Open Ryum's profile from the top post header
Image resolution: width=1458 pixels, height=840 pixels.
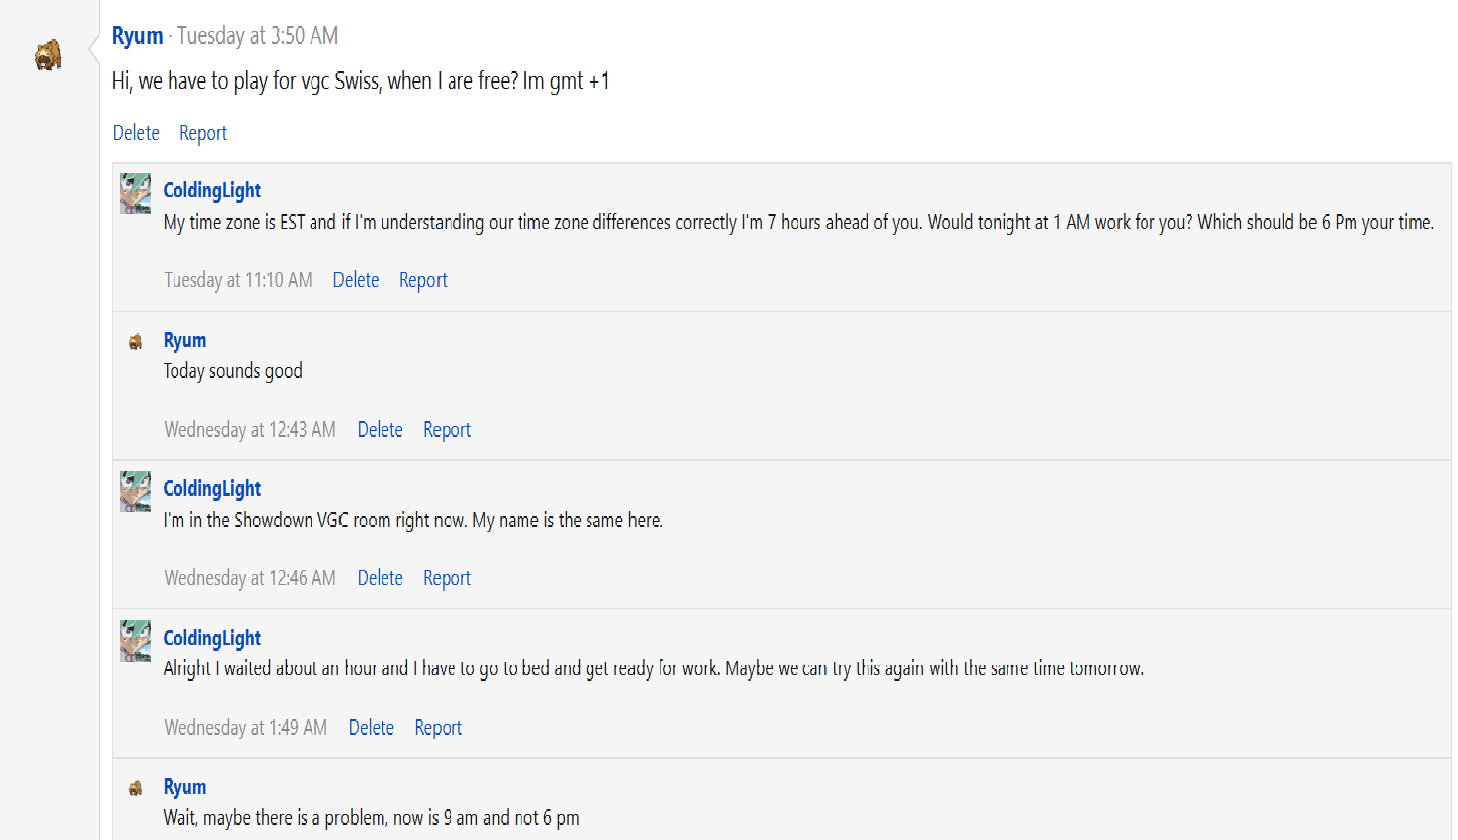137,36
